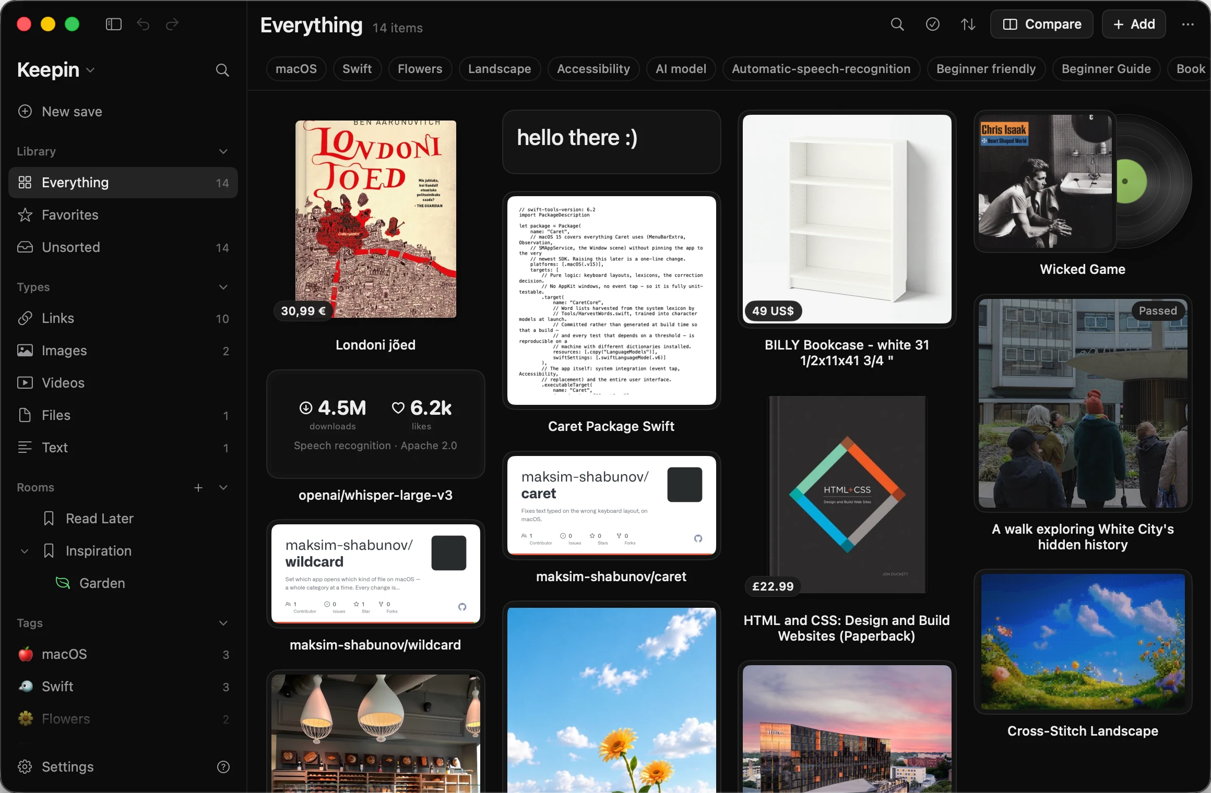This screenshot has height=793, width=1211.
Task: Open the Keepin workspace dropdown
Action: pos(56,70)
